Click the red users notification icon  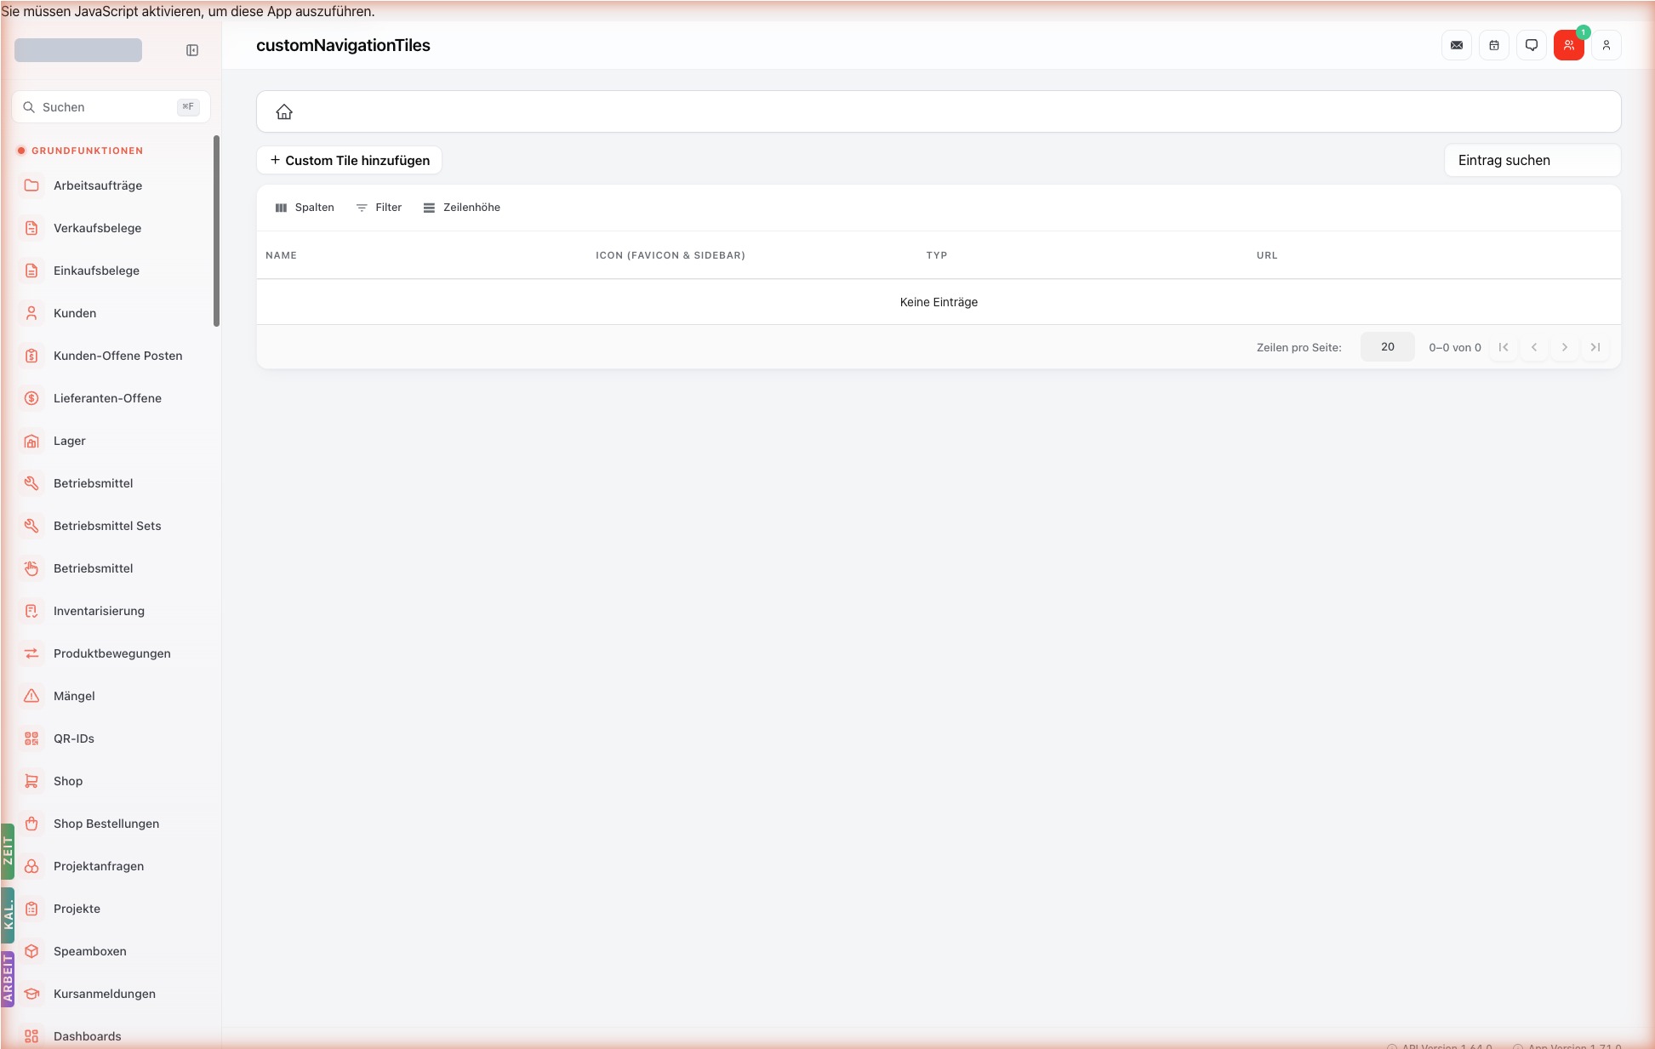tap(1569, 45)
